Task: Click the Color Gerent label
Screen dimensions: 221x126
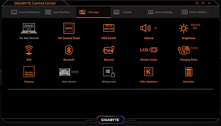Action: click(69, 81)
